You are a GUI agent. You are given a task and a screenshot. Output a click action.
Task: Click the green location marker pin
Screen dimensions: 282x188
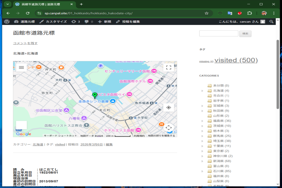pos(95,95)
